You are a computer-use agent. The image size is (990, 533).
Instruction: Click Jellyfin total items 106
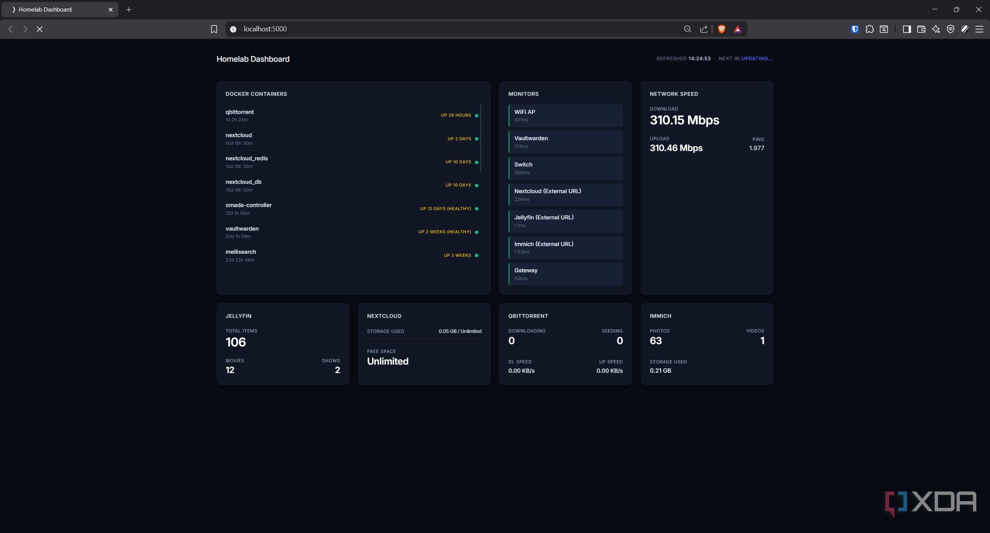coord(236,342)
